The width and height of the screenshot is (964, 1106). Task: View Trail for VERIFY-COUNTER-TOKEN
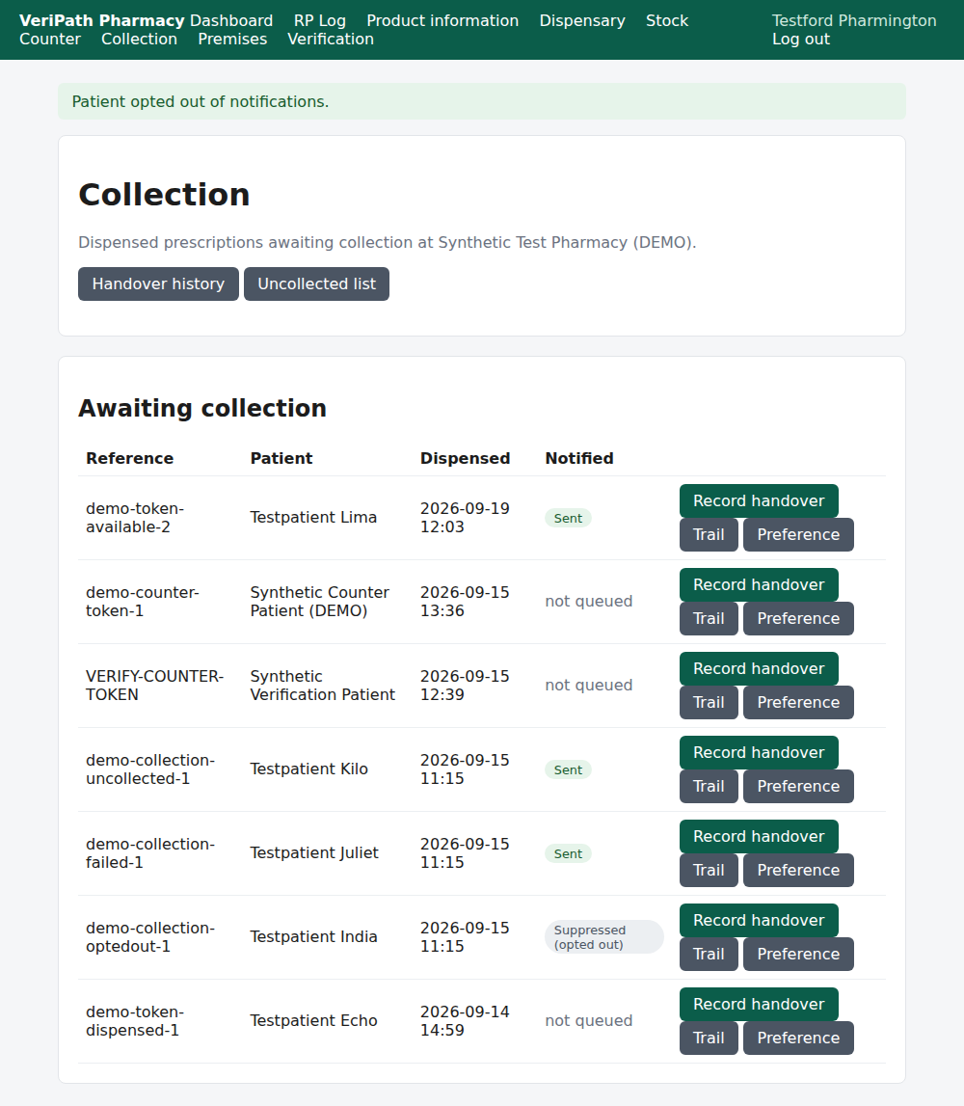[709, 703]
